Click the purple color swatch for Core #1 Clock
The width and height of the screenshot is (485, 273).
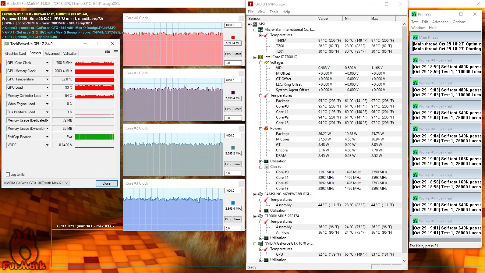[x=233, y=93]
